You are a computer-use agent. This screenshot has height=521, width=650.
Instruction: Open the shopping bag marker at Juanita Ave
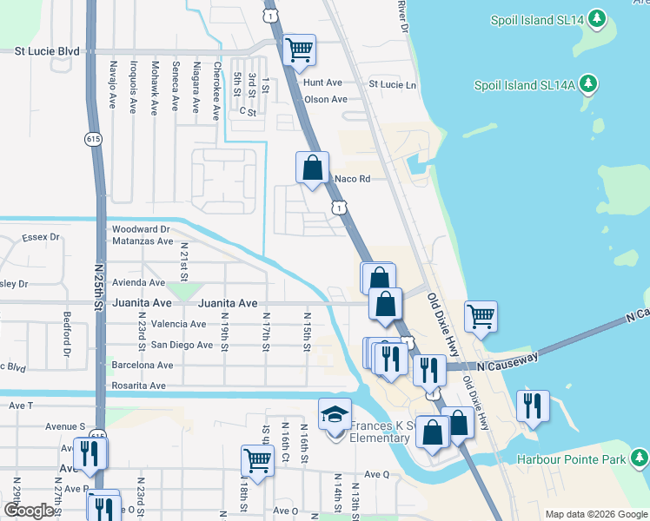pos(385,305)
